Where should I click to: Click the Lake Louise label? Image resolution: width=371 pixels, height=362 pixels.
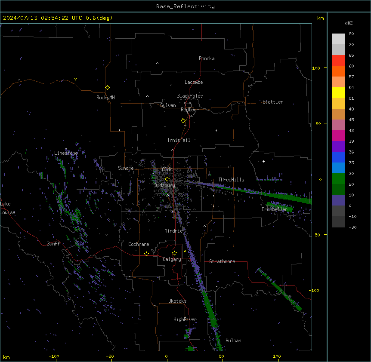click(8, 208)
